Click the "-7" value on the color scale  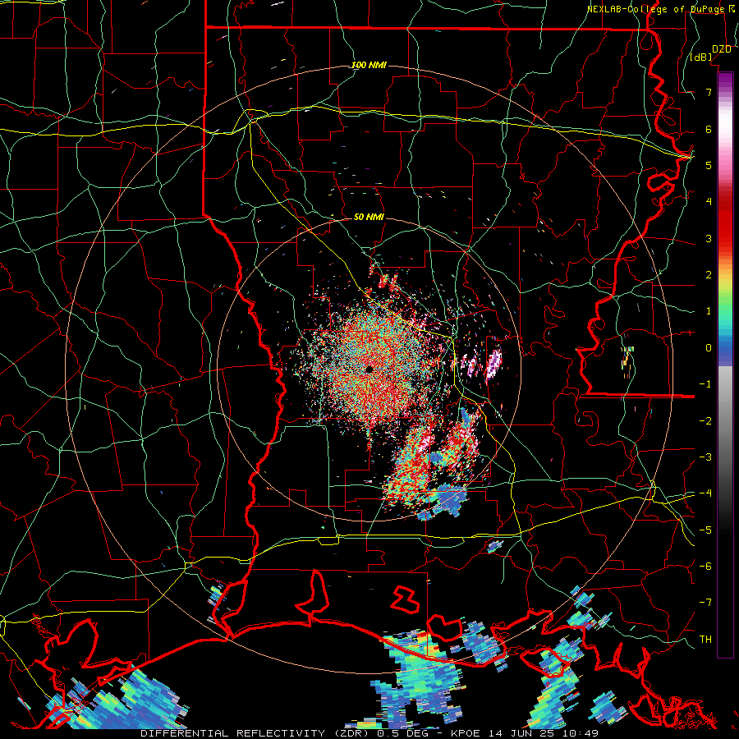pos(705,603)
